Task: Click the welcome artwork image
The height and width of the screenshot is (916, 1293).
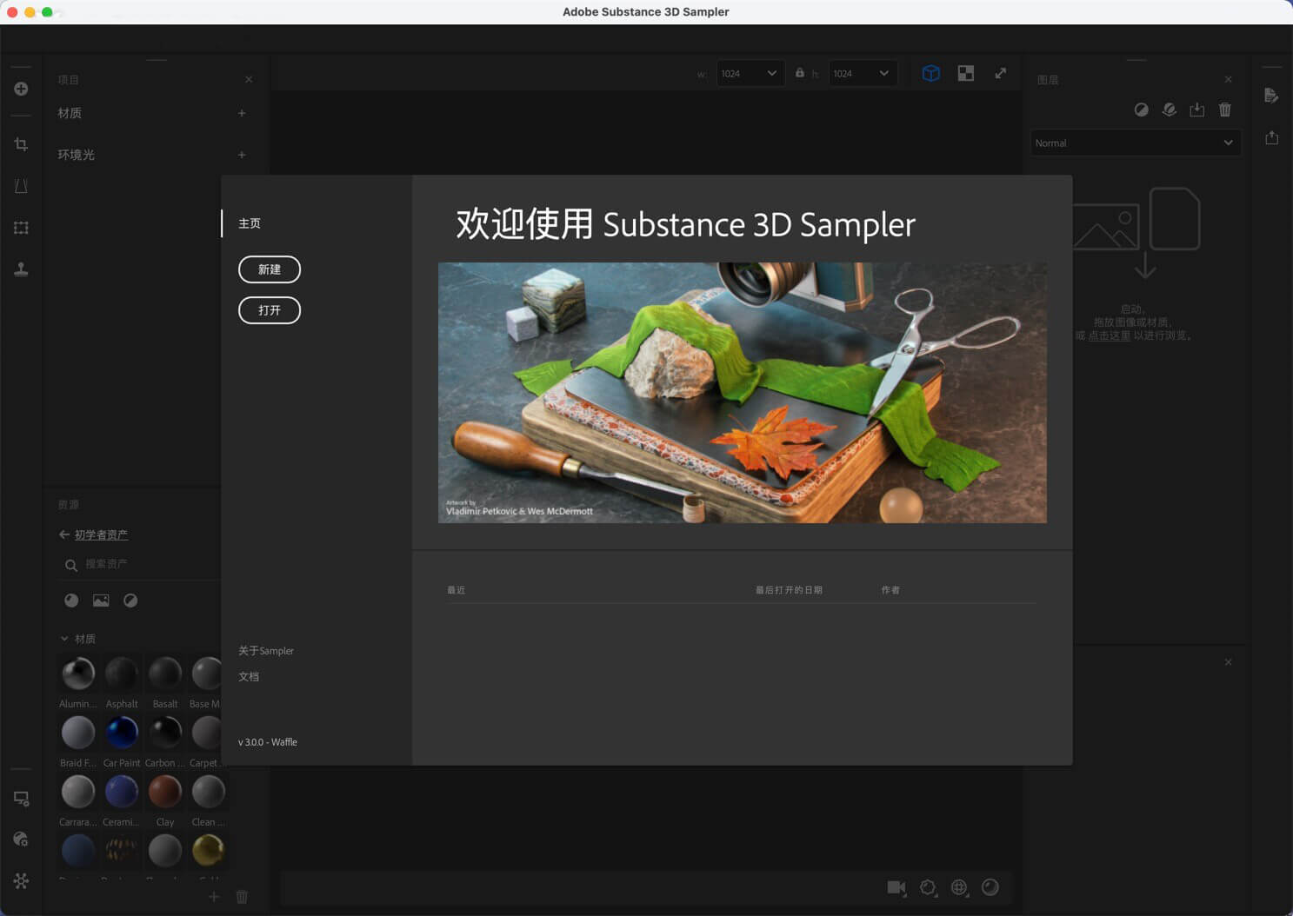Action: 742,393
